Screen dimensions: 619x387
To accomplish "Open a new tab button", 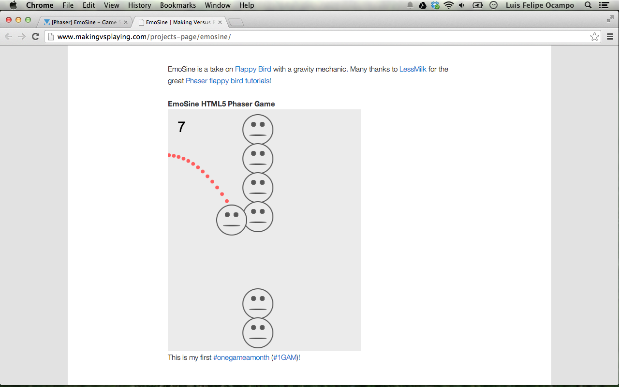I will click(236, 22).
